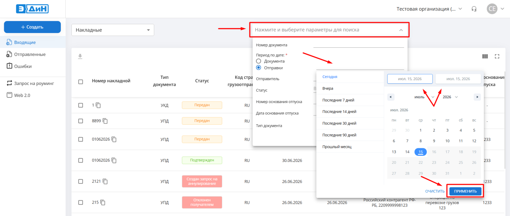Screen dimensions: 510x216
Task: Select day 1 in the July calendar
Action: click(421, 130)
